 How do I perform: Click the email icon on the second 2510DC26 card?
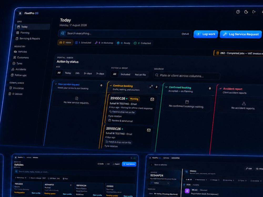coord(149,130)
